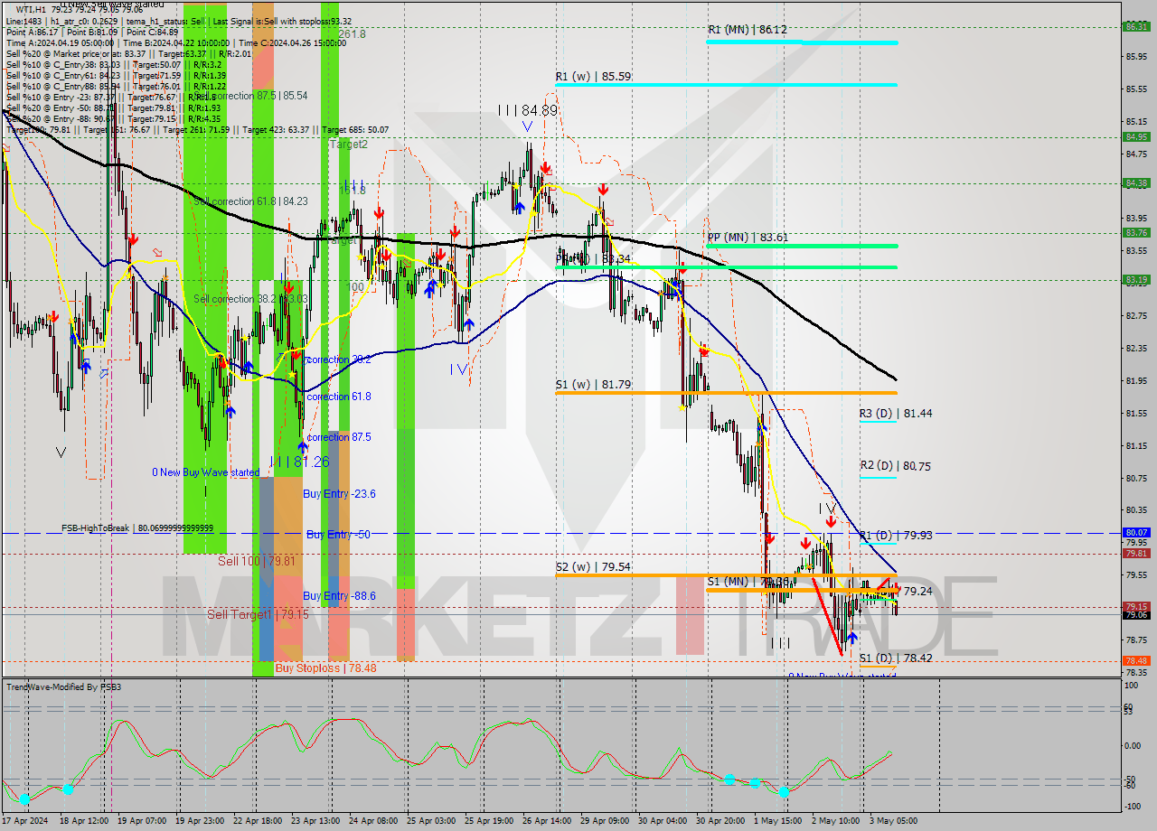
Task: Click Sell correction 87.5 | 85.54 label
Action: point(250,95)
